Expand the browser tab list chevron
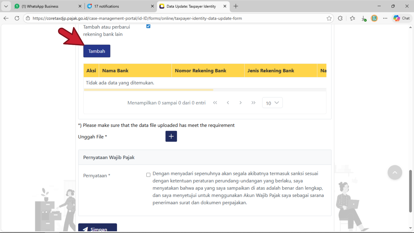Screen dimensions: 414x233 pos(6,6)
